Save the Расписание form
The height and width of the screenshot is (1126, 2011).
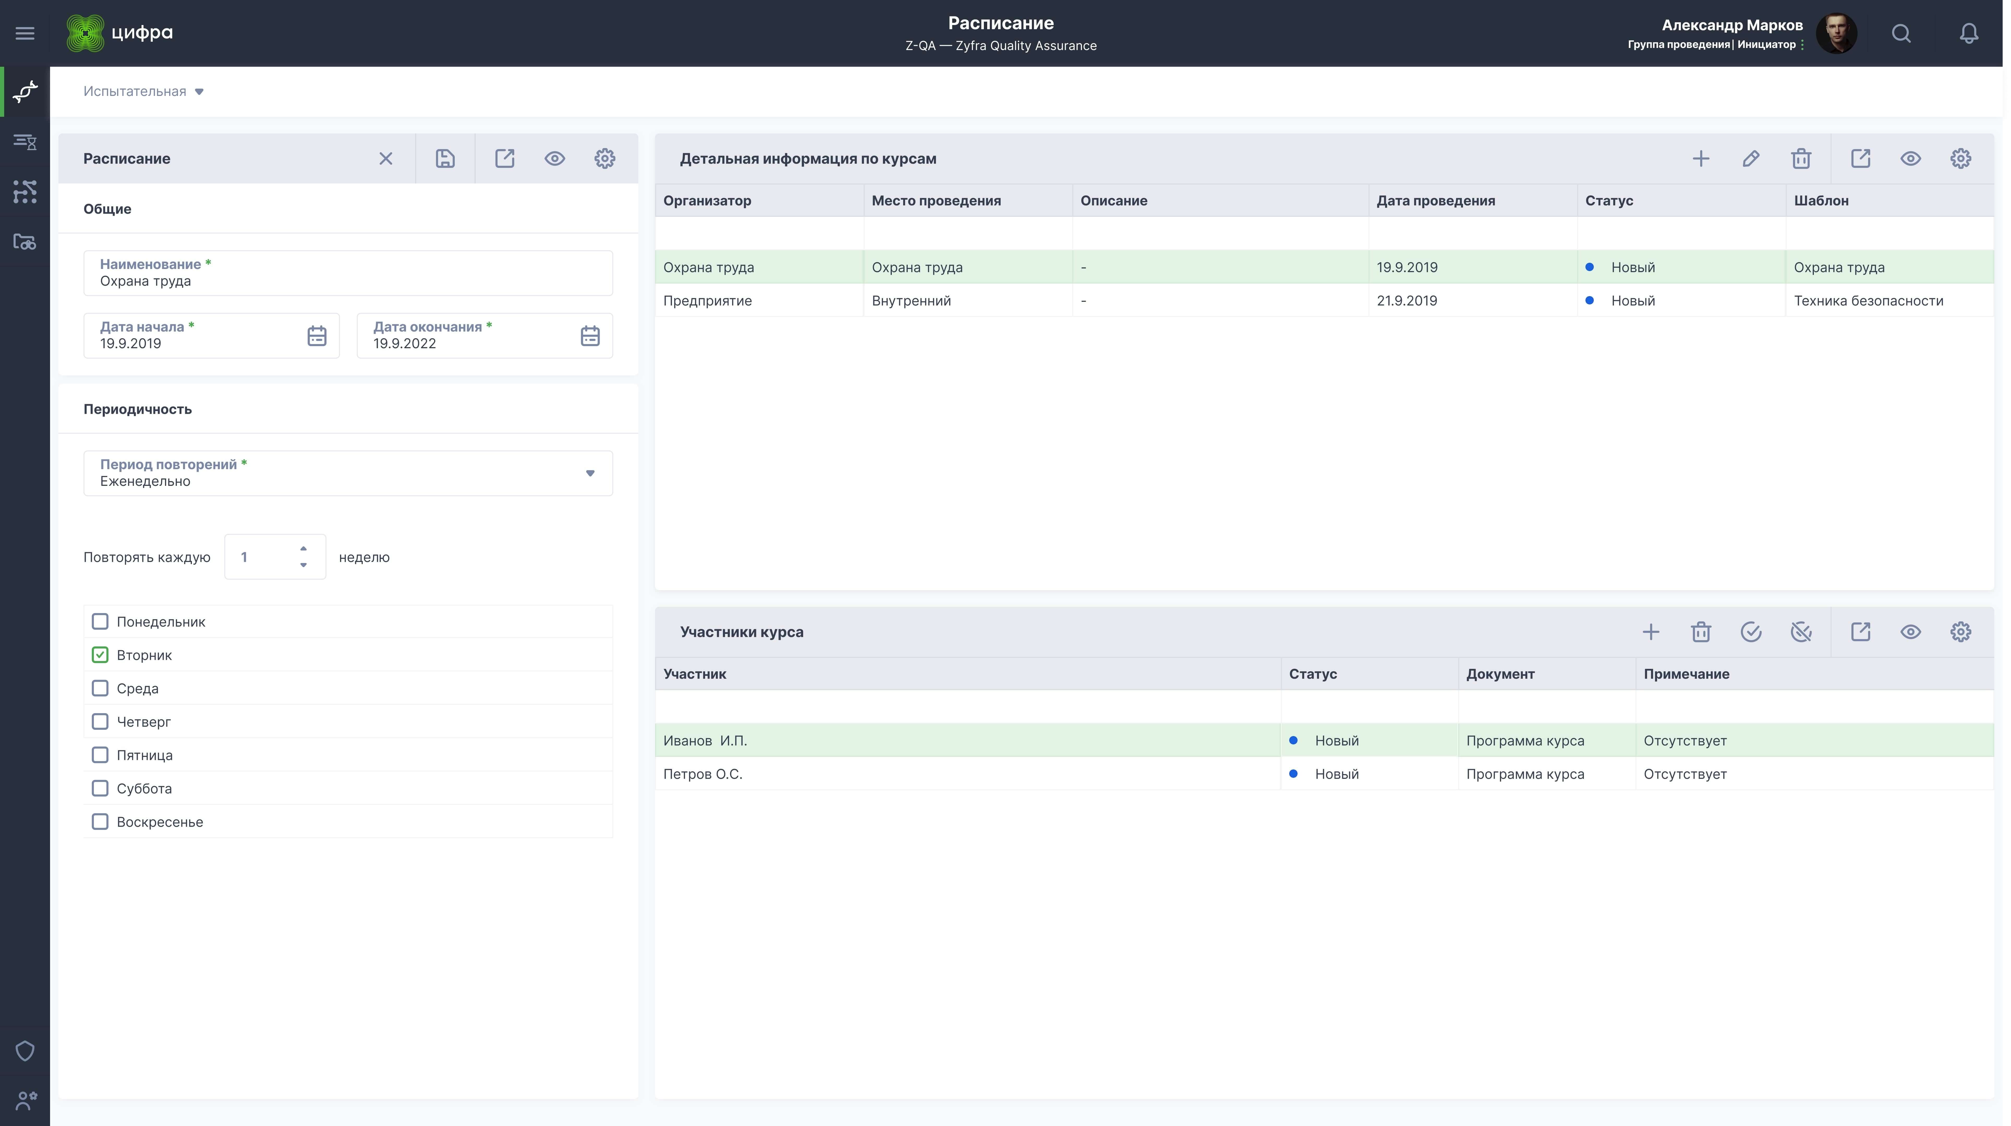pyautogui.click(x=445, y=158)
